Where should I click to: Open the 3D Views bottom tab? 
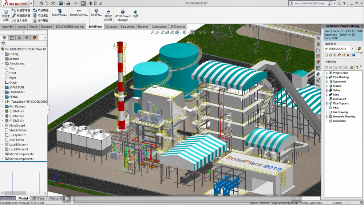tap(38, 198)
